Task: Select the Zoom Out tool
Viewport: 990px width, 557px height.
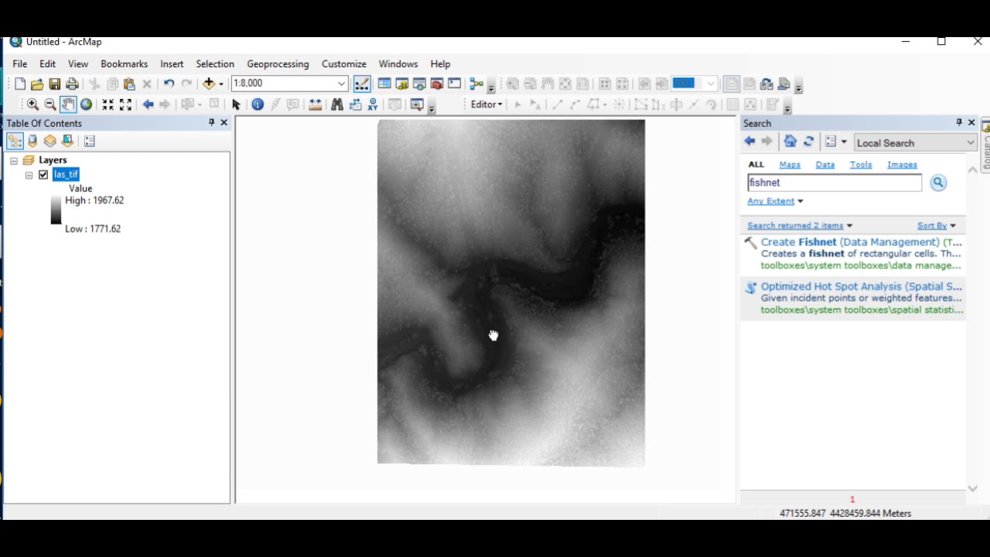Action: coord(50,104)
